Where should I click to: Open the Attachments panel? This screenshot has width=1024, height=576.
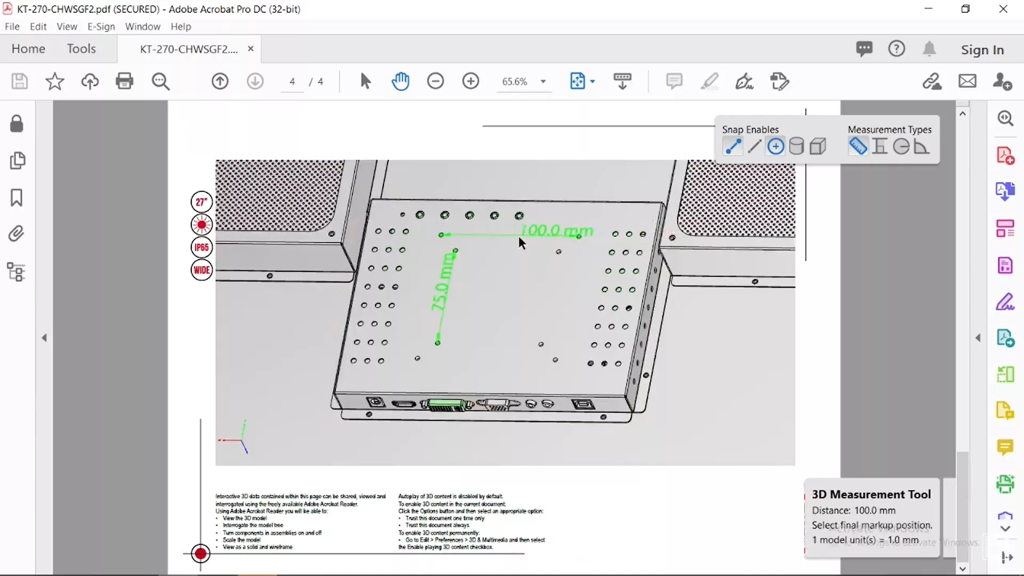tap(16, 234)
